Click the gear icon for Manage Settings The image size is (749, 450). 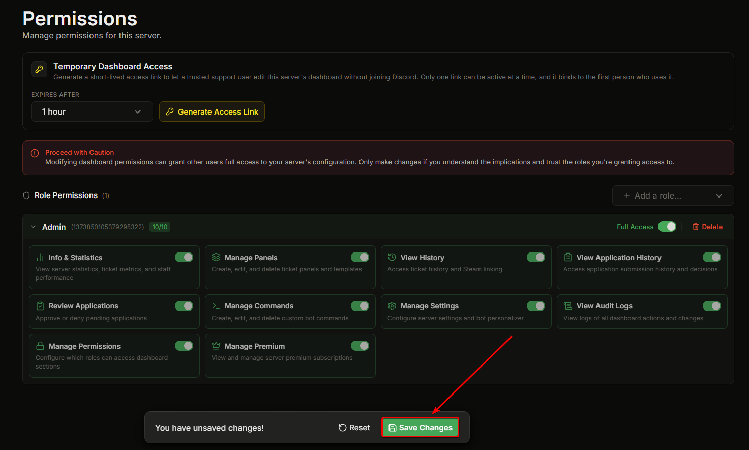[392, 306]
